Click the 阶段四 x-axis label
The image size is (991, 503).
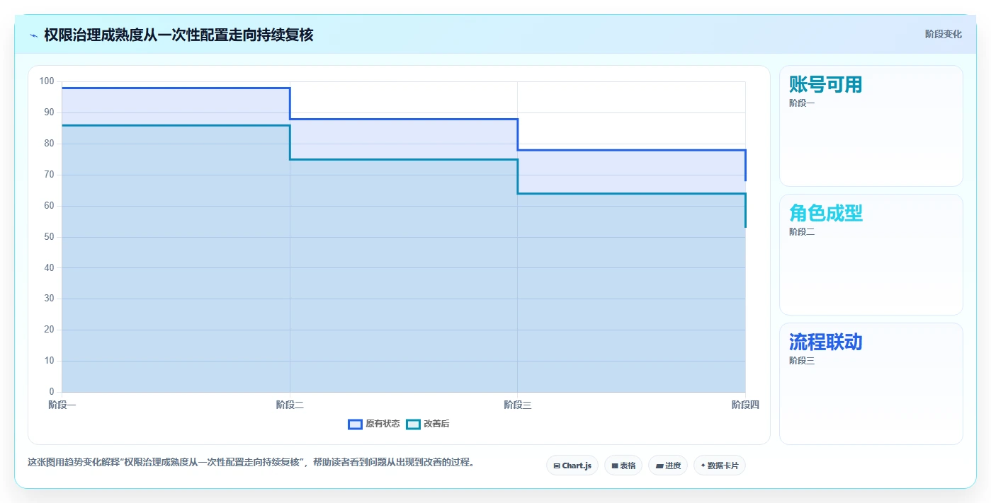(x=745, y=405)
